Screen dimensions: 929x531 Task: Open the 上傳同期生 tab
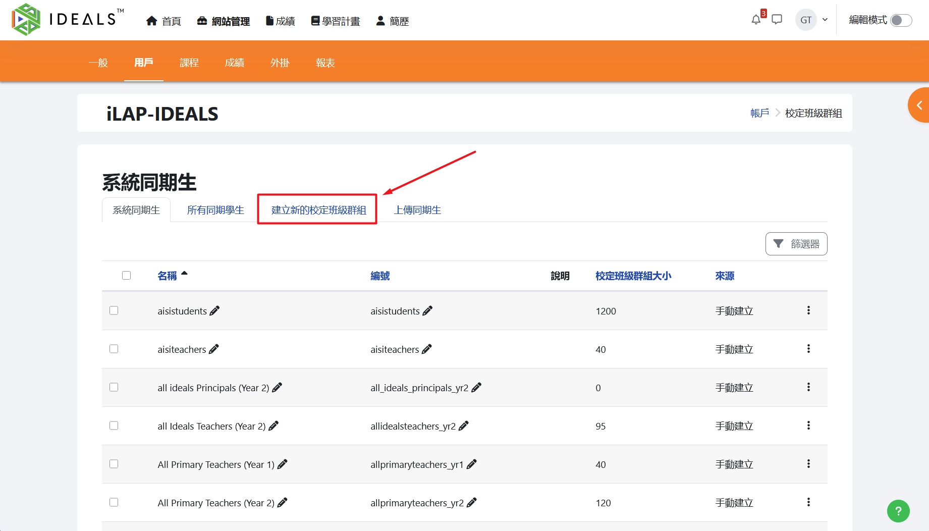click(x=417, y=210)
